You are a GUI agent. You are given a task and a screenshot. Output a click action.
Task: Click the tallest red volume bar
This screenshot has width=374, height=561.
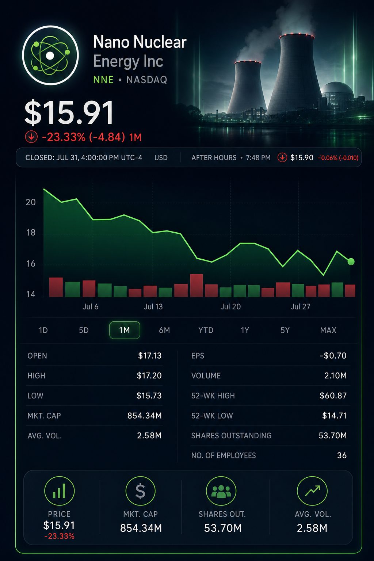coord(196,285)
